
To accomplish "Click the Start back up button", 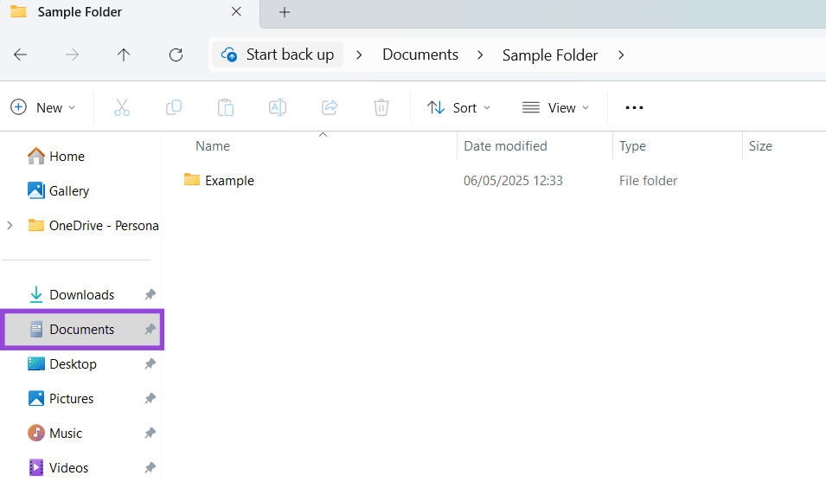I will click(x=278, y=55).
